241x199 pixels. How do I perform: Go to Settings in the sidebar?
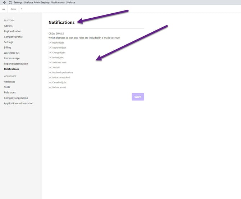click(9, 42)
